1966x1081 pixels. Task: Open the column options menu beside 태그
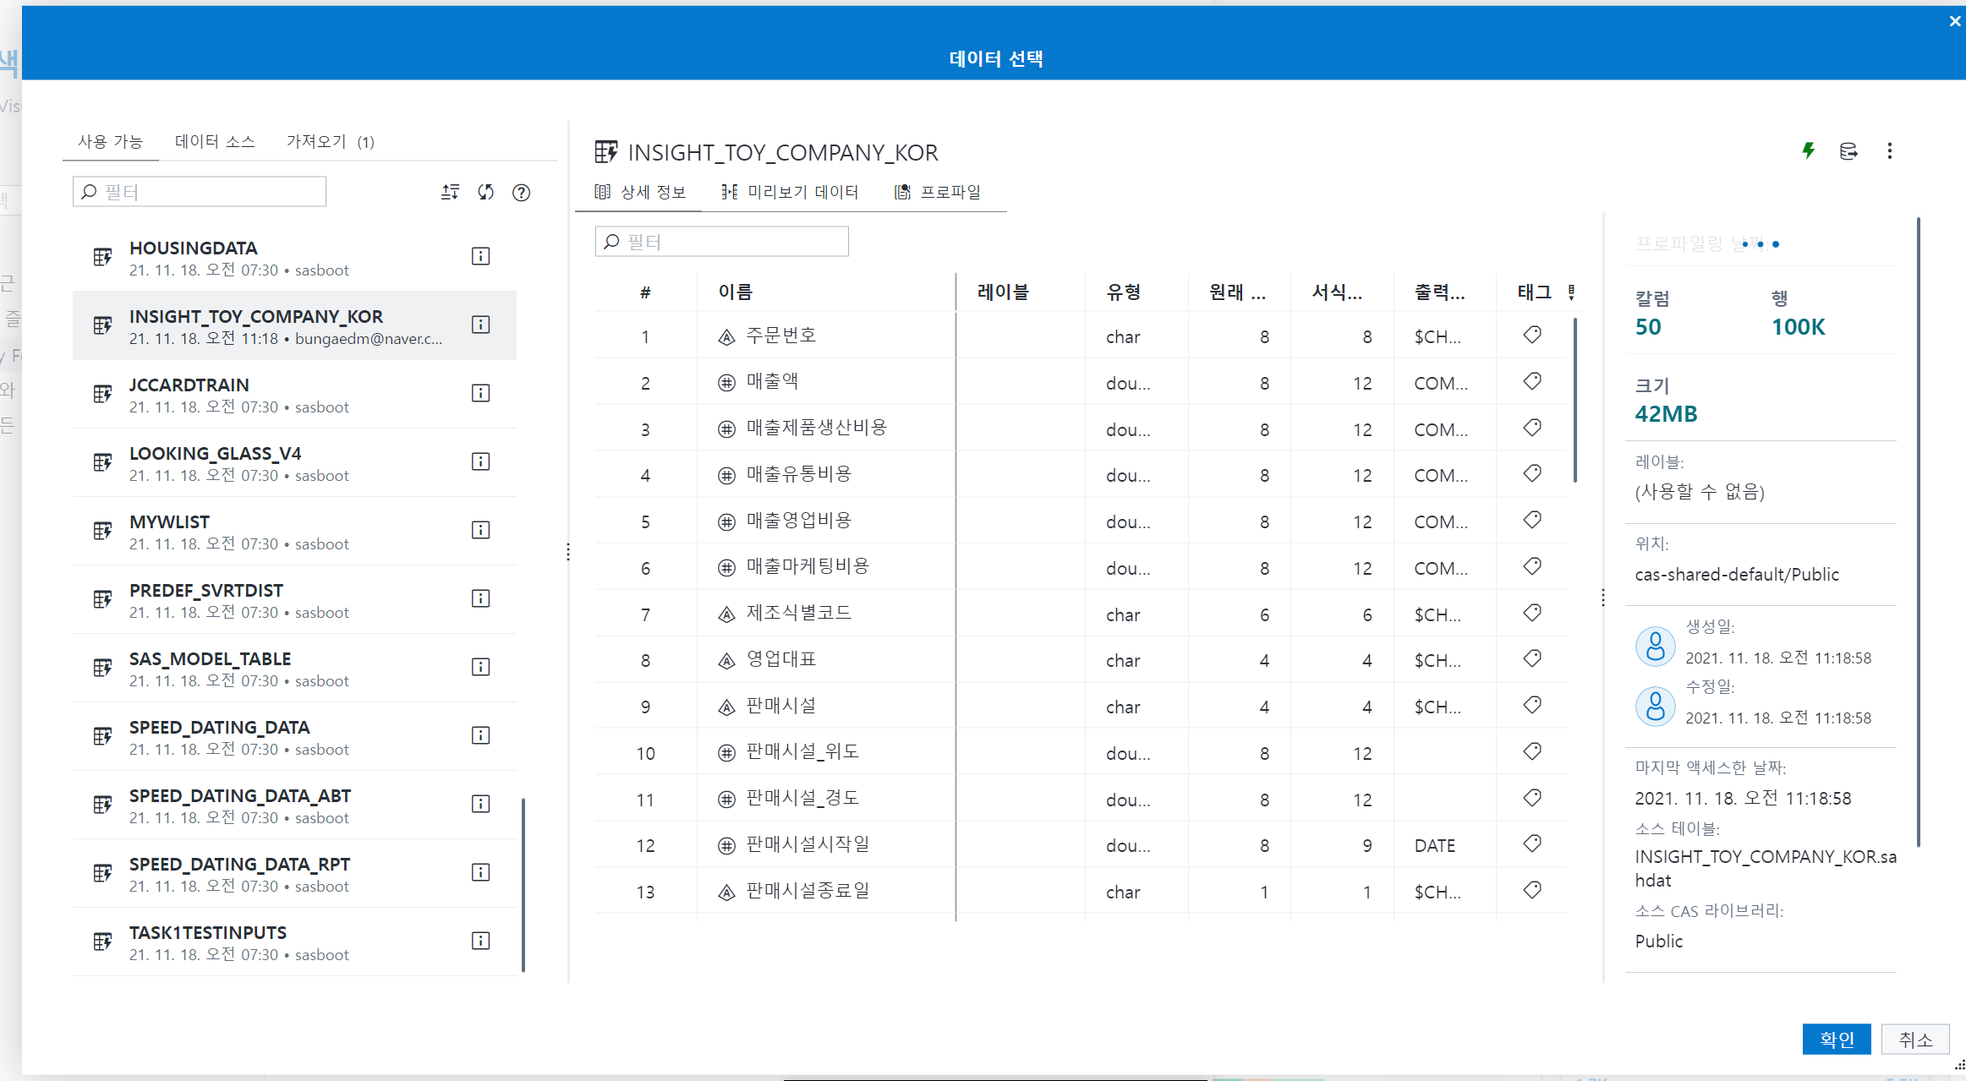1571,292
